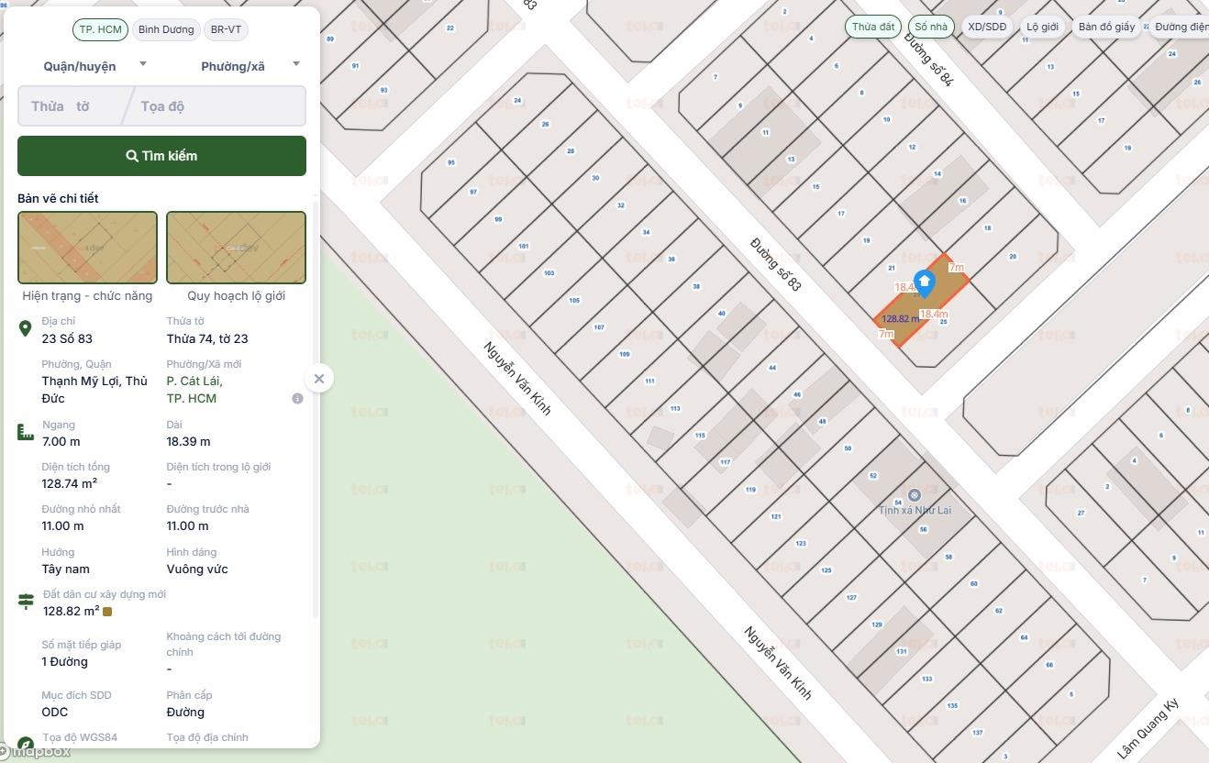Click the Thửa tờ input field
The width and height of the screenshot is (1209, 763).
pyautogui.click(x=72, y=106)
